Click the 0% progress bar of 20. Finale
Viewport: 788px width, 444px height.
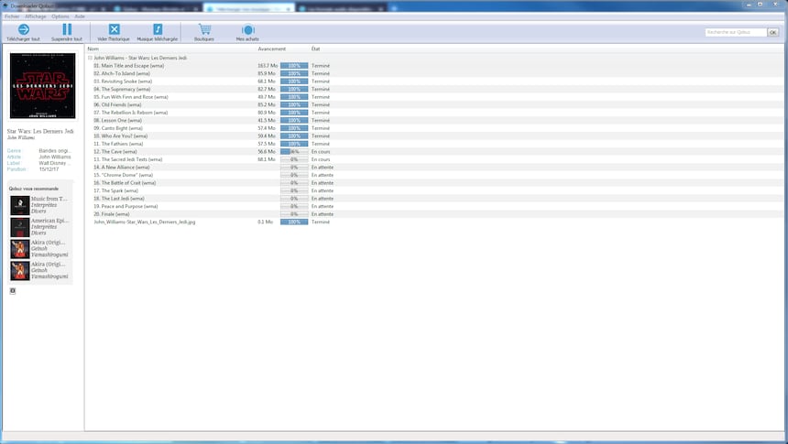(x=294, y=214)
